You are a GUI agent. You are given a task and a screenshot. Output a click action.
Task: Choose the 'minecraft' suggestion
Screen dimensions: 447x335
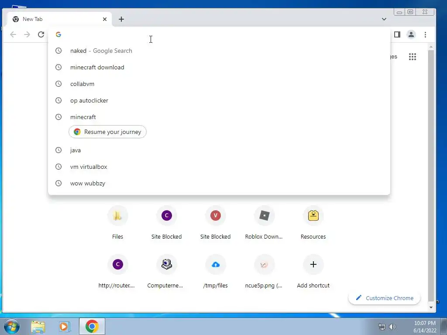tap(219, 117)
